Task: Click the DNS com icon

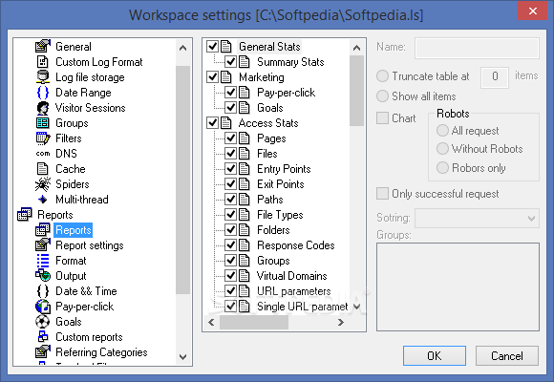Action: (x=43, y=154)
